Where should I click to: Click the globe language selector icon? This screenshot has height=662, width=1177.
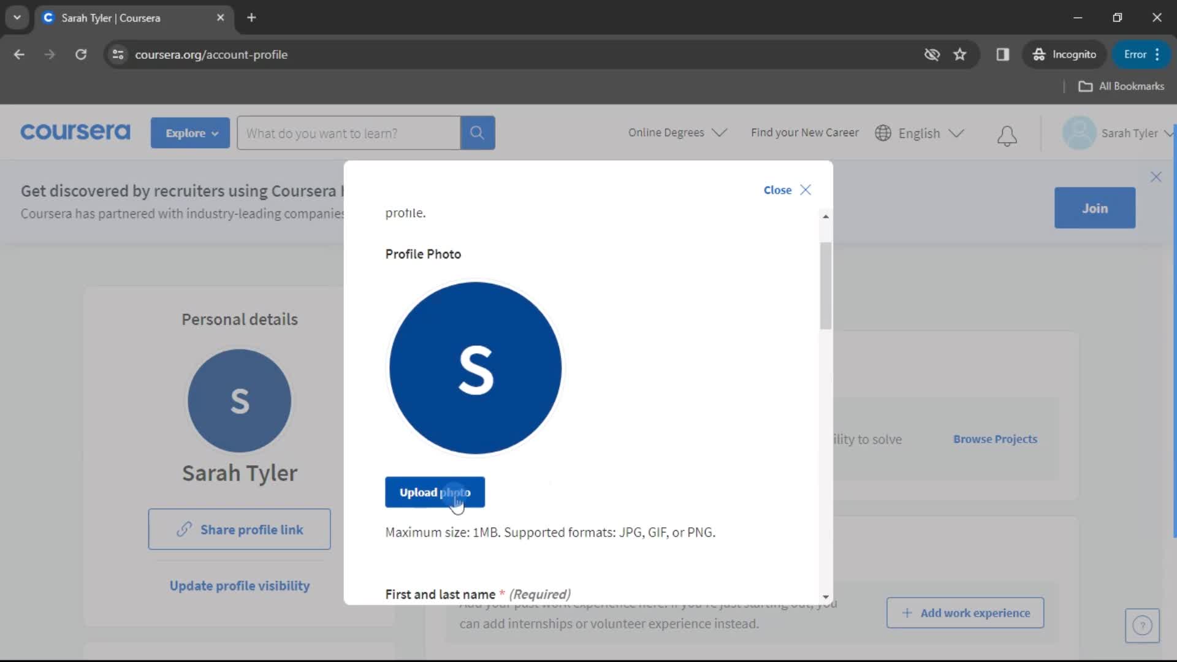(882, 132)
